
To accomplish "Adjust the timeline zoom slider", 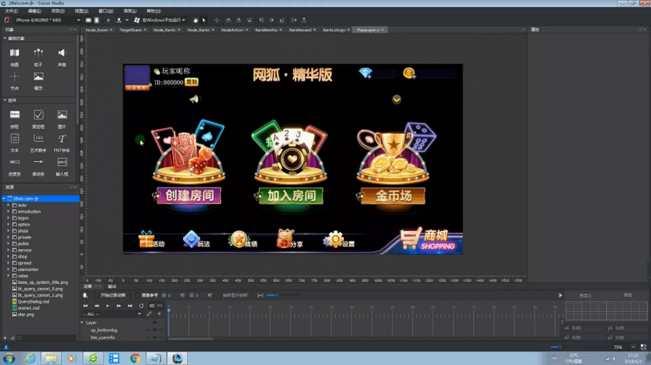I will [x=277, y=295].
